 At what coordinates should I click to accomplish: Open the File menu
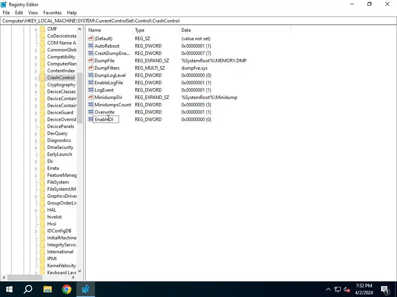coord(6,13)
